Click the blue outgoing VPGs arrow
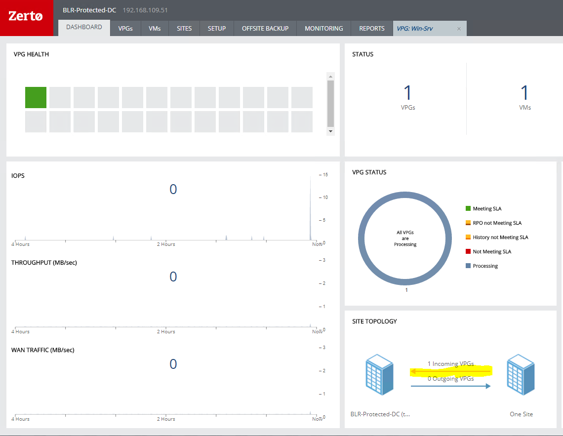The image size is (563, 436). point(450,386)
